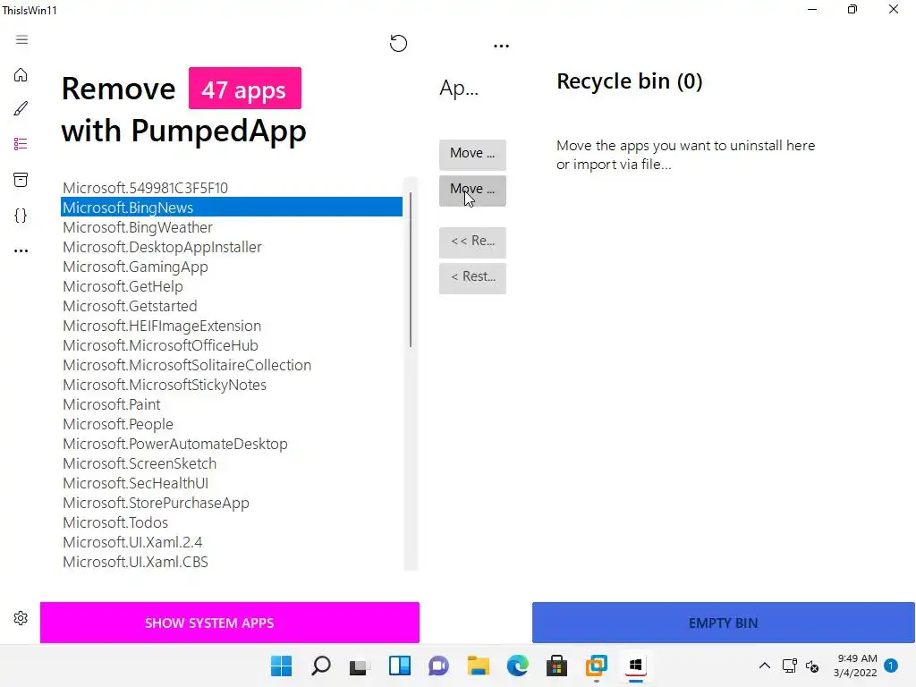Select Microsoft.DesktopAppInstaller entry

pyautogui.click(x=232, y=247)
